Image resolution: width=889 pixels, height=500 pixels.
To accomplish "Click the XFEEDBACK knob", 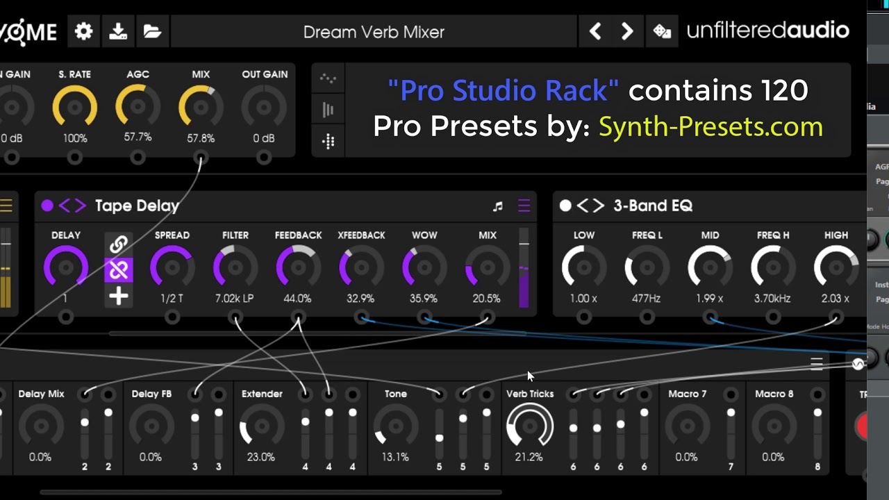I will point(361,267).
